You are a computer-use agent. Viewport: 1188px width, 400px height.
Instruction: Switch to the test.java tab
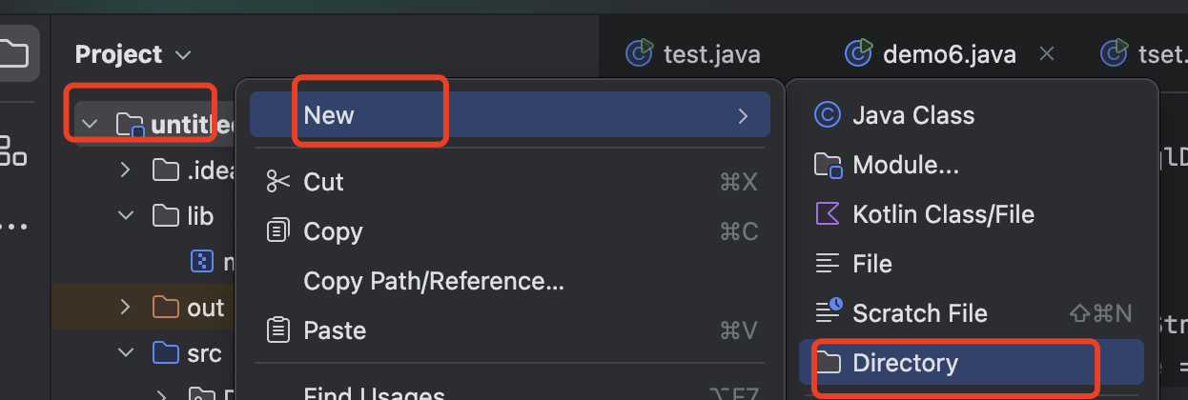coord(693,54)
